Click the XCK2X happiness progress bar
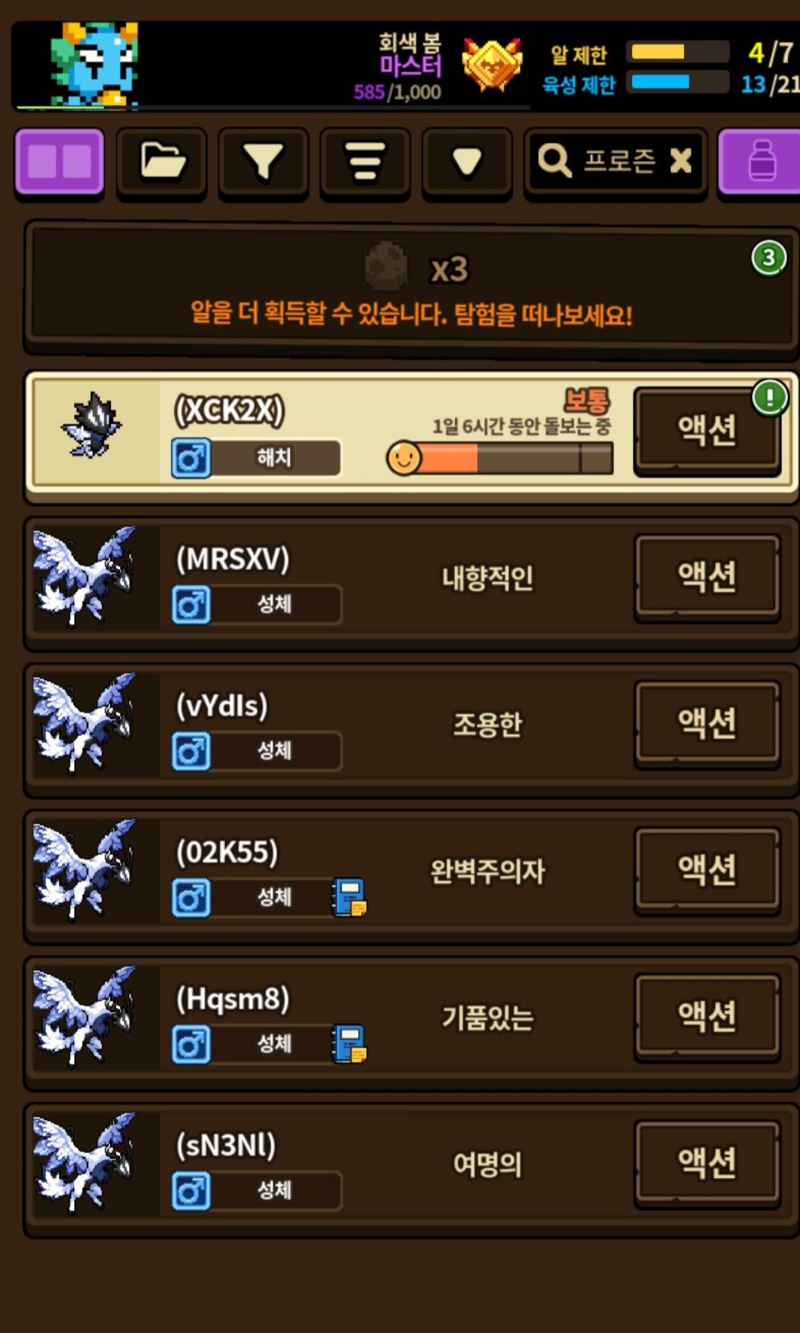 (x=500, y=458)
